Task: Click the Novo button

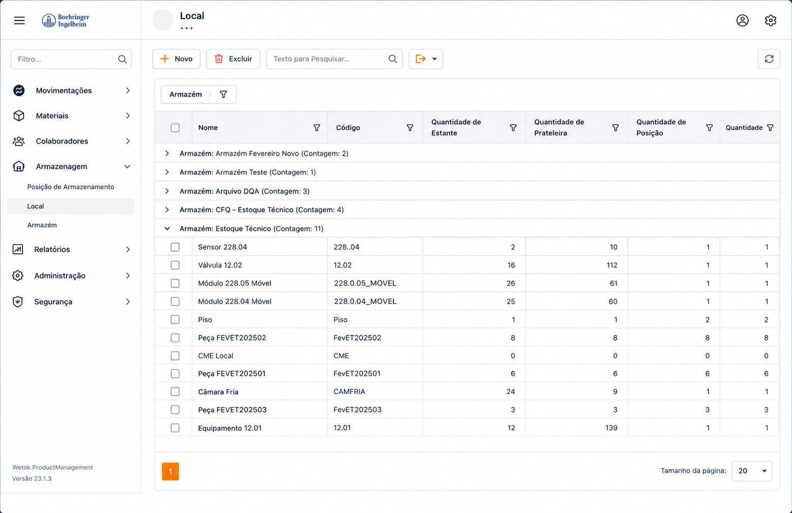Action: coord(176,59)
